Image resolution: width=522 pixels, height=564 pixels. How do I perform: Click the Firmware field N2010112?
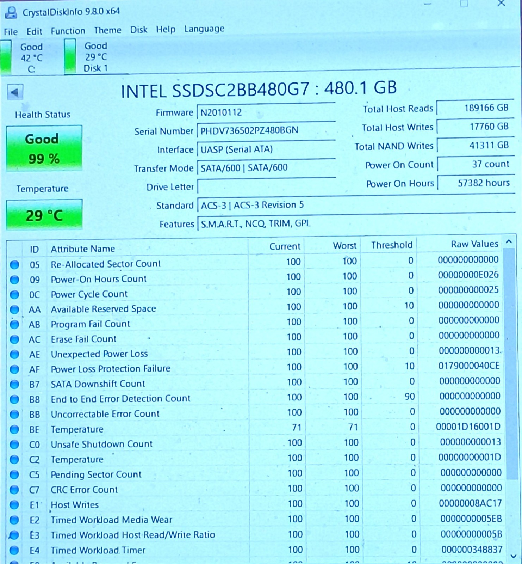click(x=266, y=112)
